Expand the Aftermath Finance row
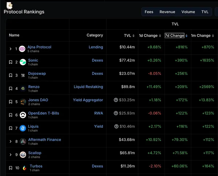The image size is (218, 176). coord(11,142)
